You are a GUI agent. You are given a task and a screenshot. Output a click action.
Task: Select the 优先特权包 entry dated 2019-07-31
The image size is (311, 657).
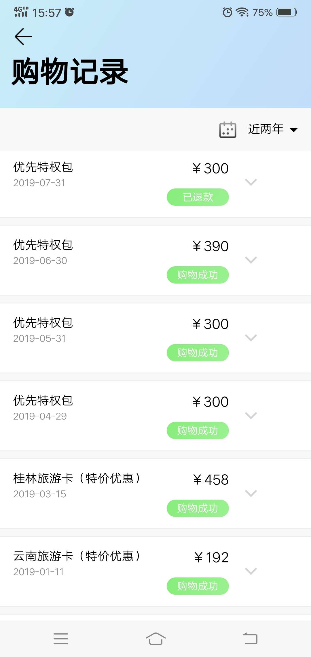(155, 184)
